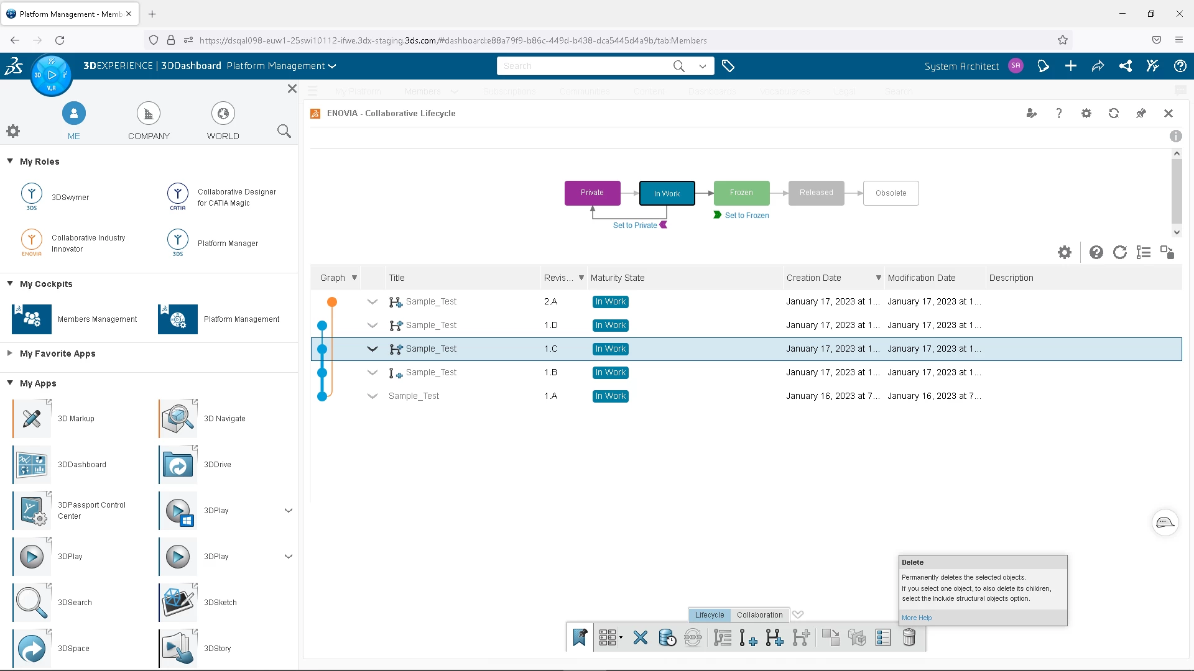Switch to the Lifecycle tab

coord(708,614)
